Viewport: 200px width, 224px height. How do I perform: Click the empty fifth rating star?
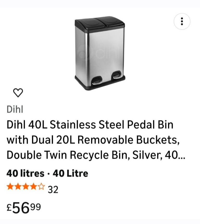[41, 187]
